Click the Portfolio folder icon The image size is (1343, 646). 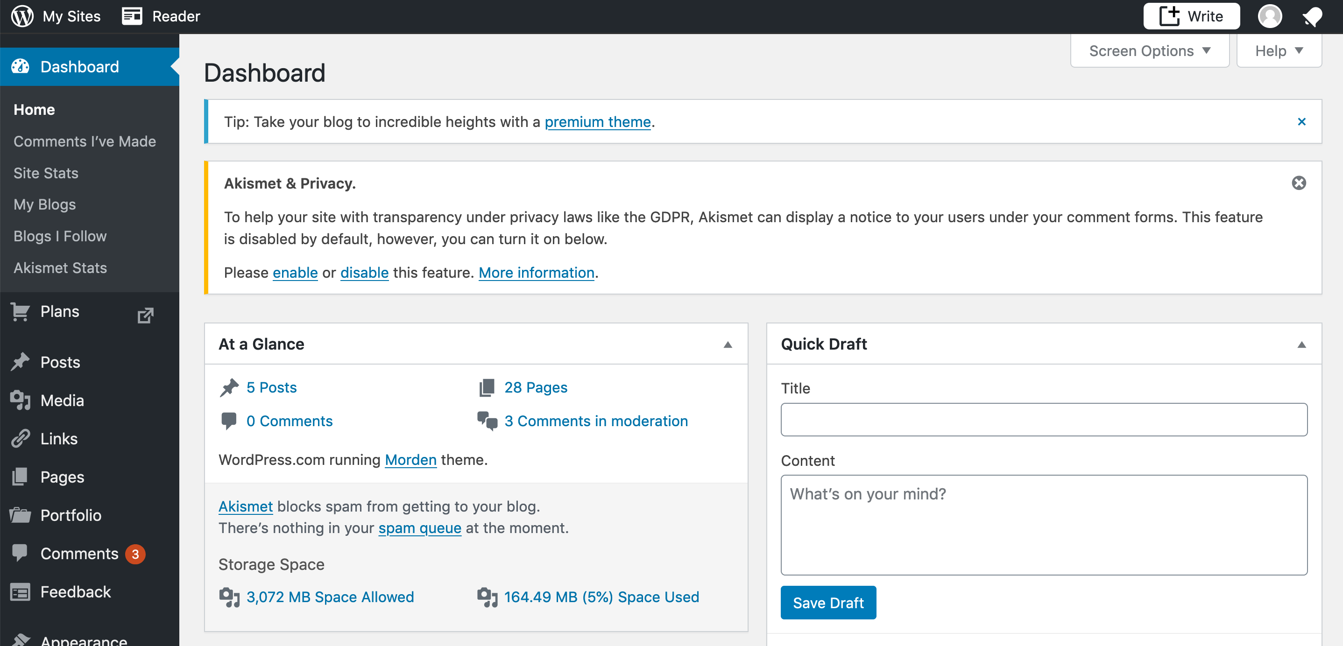21,515
